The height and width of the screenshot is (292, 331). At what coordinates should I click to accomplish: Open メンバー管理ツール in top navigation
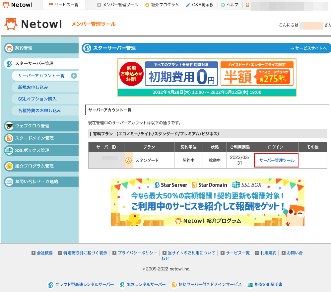[117, 5]
